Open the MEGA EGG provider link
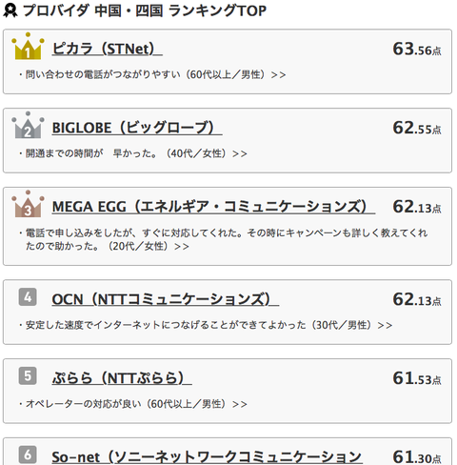The width and height of the screenshot is (457, 465). (x=213, y=207)
